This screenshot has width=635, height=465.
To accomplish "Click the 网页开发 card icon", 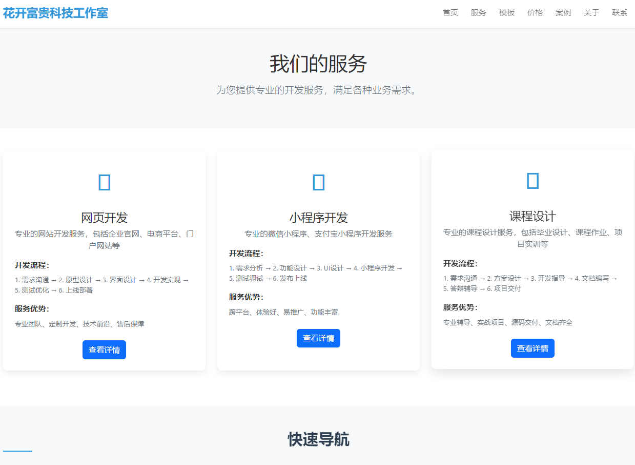I will pyautogui.click(x=104, y=182).
